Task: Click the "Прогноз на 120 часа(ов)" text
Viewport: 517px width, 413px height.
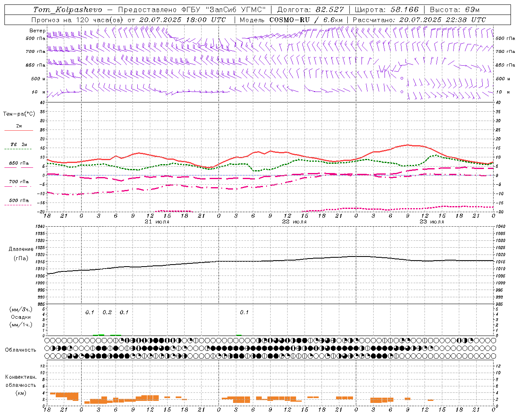Action: coord(78,20)
